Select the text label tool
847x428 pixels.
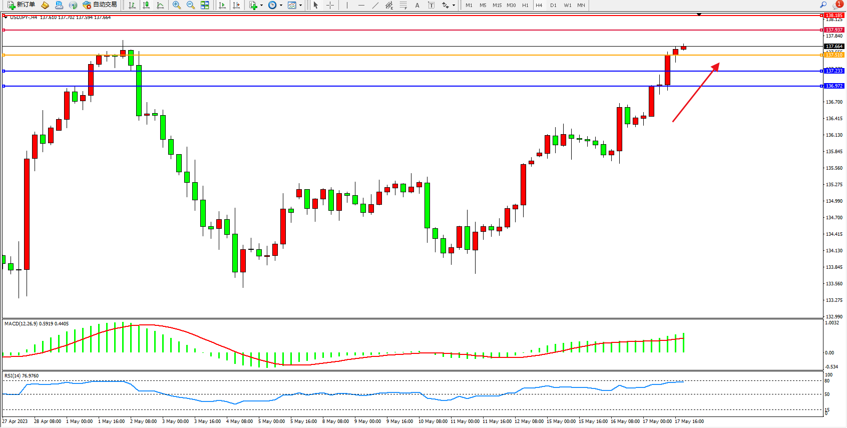(432, 5)
